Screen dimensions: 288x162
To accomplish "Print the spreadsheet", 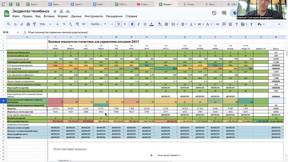I will pyautogui.click(x=28, y=24).
